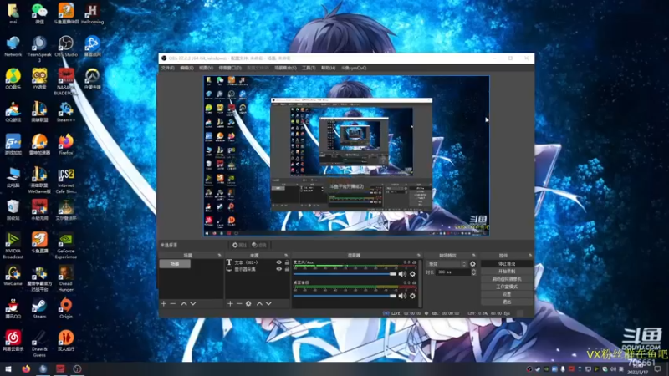Viewport: 669px width, 376px height.
Task: Open the 属性 properties button in source toolbar
Action: coord(239,245)
